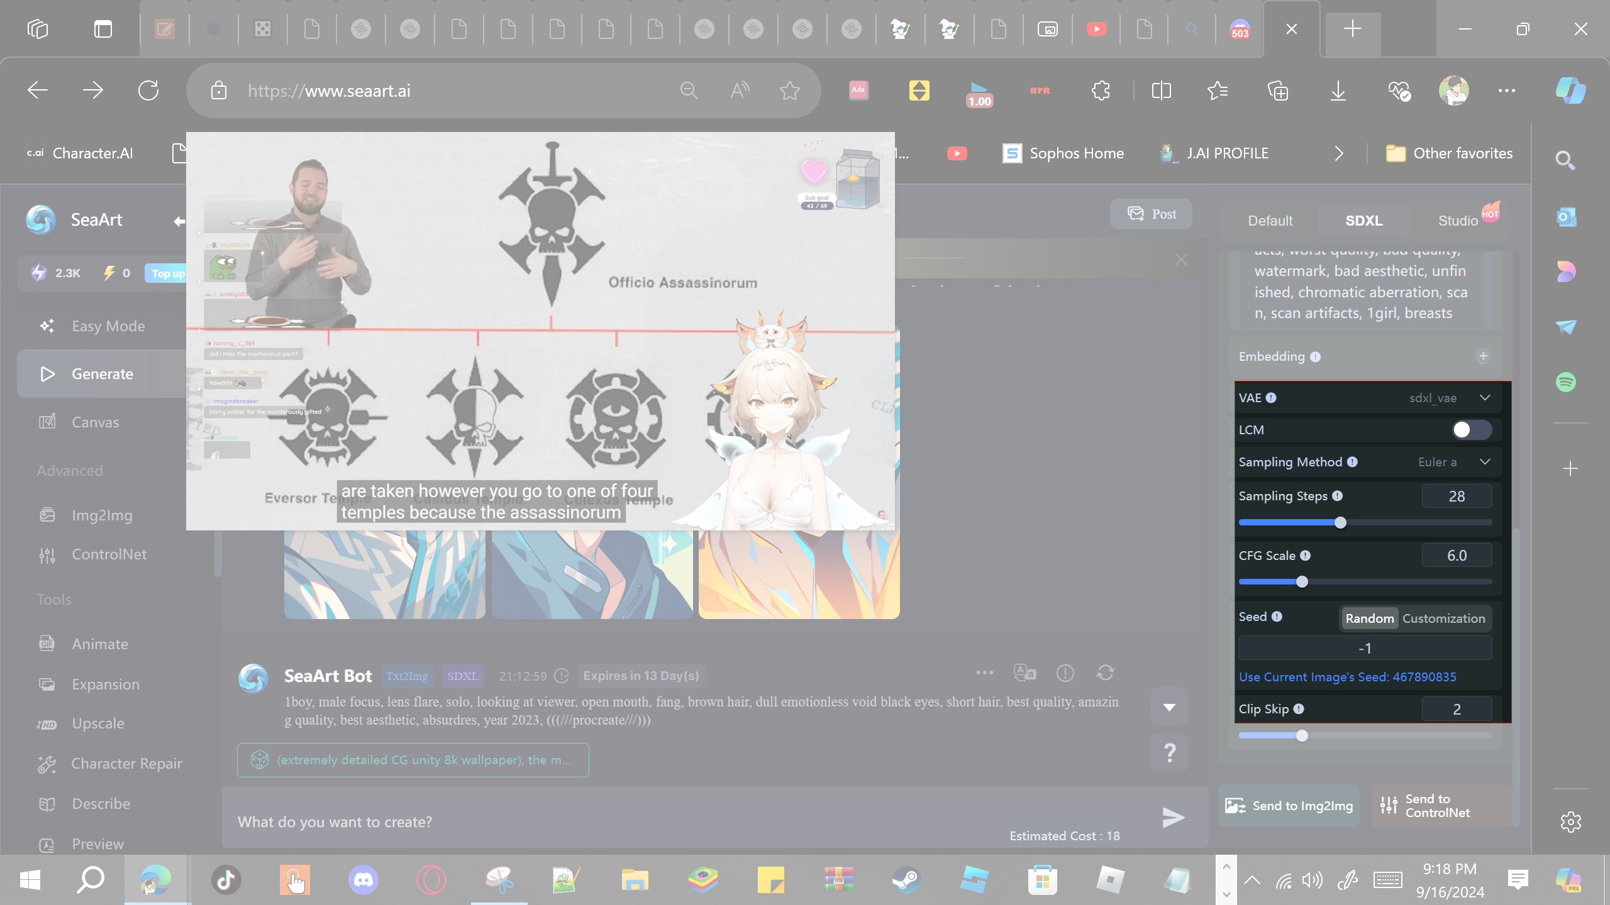Open Easy Mode in SeaArt sidebar
The height and width of the screenshot is (905, 1610).
[107, 326]
